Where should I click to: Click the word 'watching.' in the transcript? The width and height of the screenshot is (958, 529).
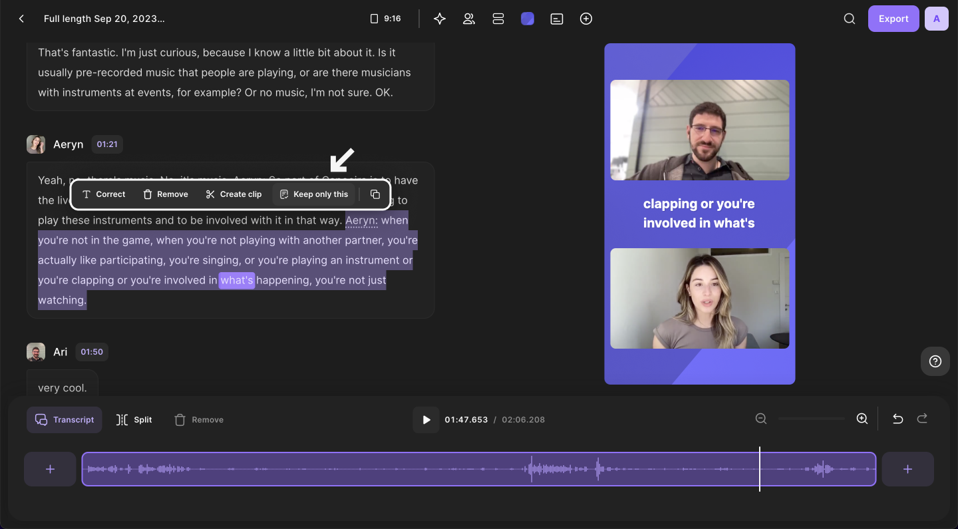[x=63, y=300]
